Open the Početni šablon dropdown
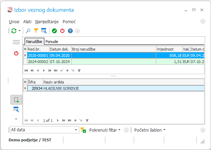Screen dimensions: 211x150 (150, 130)
